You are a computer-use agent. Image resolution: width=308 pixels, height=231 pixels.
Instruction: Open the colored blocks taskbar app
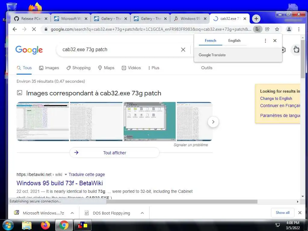click(82, 225)
